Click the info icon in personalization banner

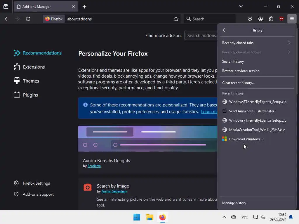(x=85, y=105)
